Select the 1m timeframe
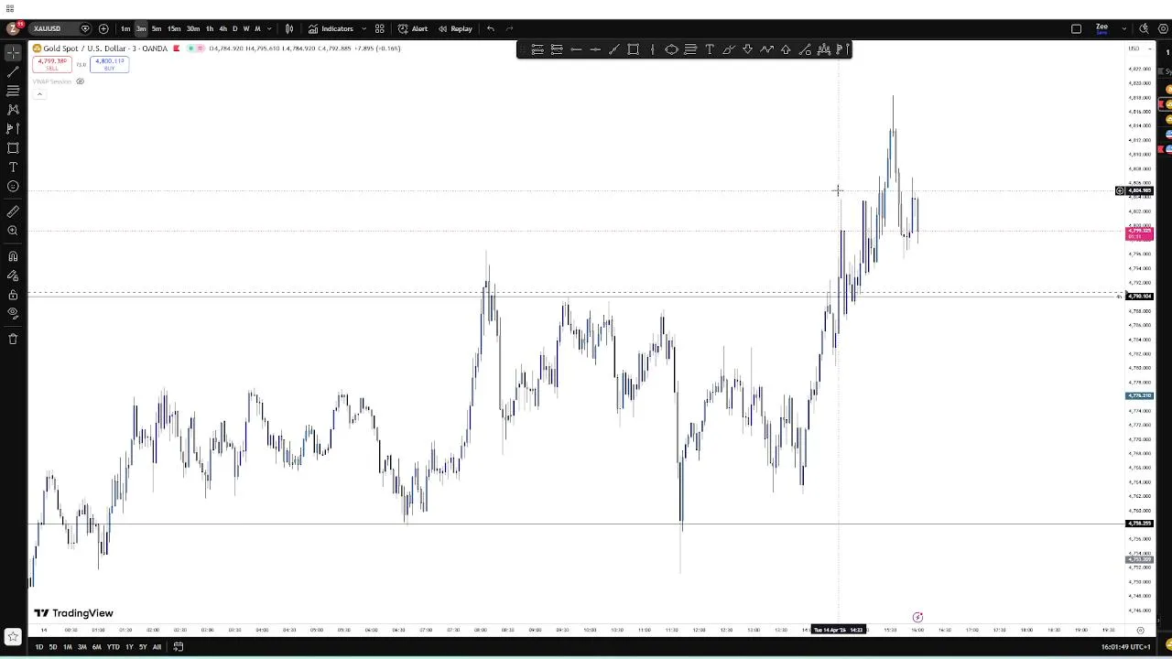The image size is (1172, 659). (x=125, y=28)
